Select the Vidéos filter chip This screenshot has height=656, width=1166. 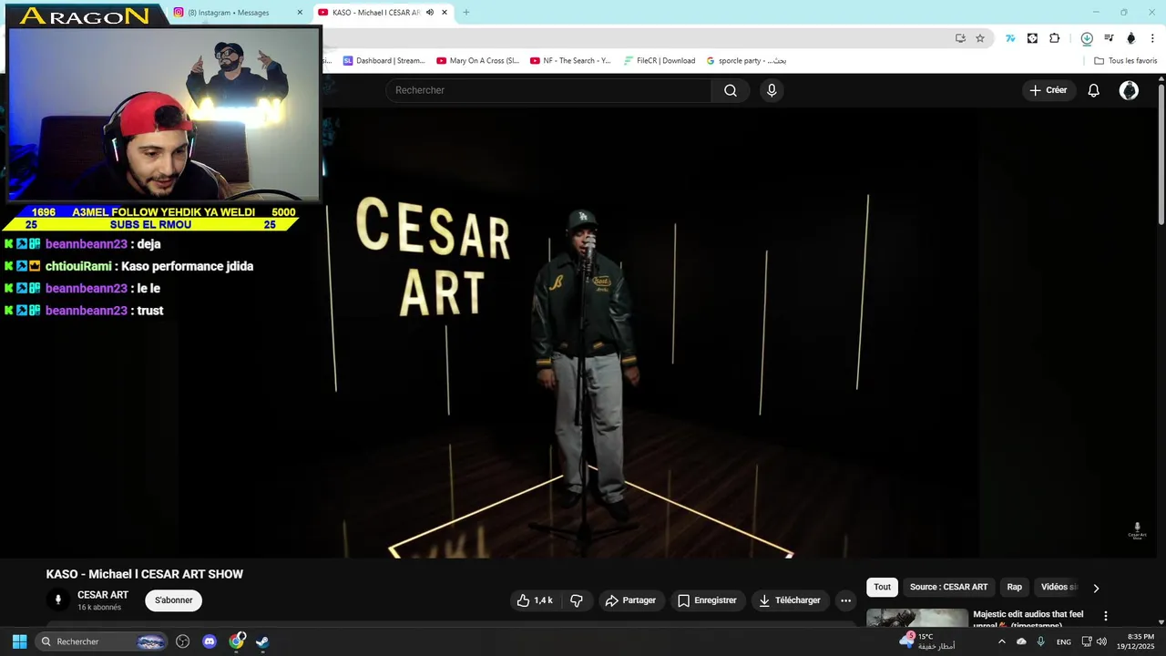point(1058,588)
